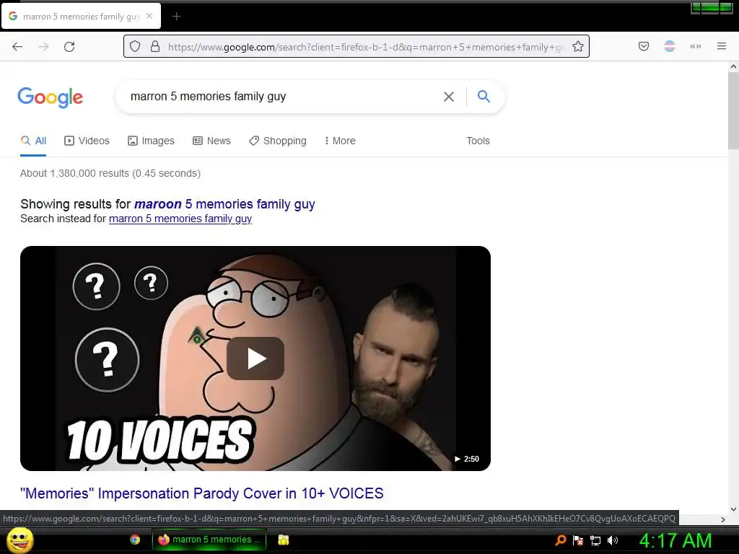The height and width of the screenshot is (554, 739).
Task: Select the marron 5 memories browser tab
Action: pos(81,17)
